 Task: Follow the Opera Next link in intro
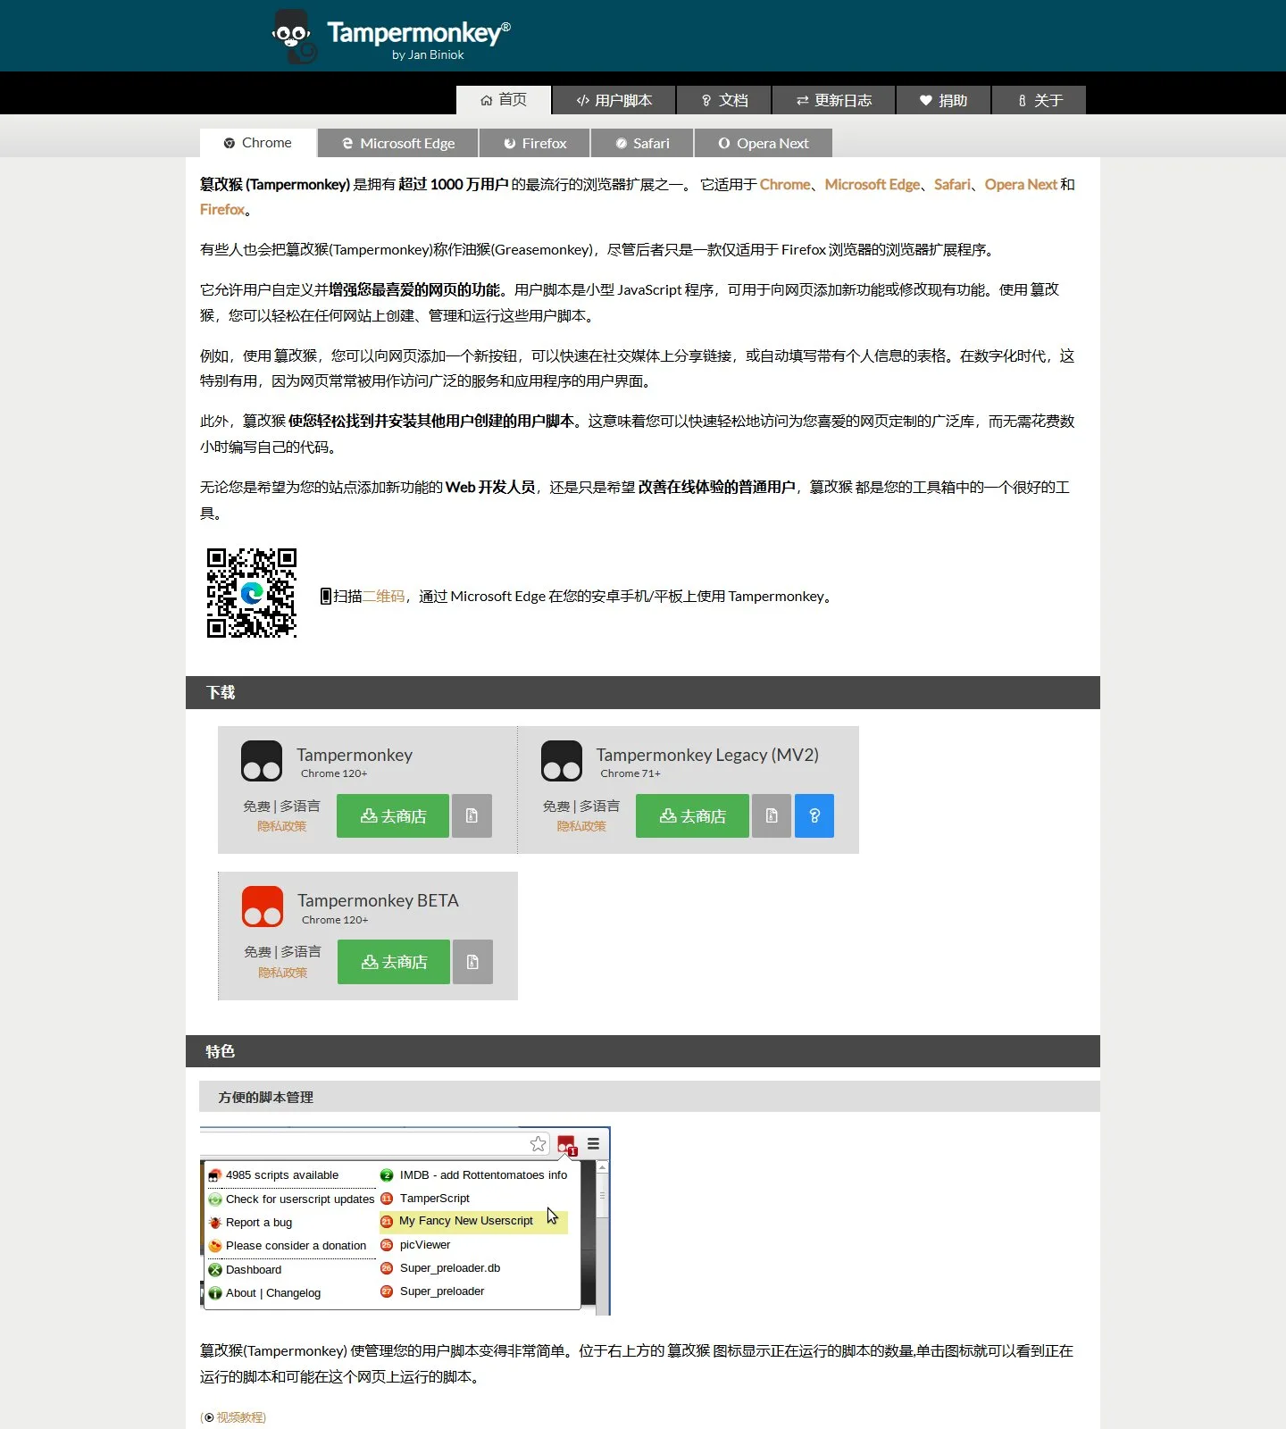coord(1021,184)
